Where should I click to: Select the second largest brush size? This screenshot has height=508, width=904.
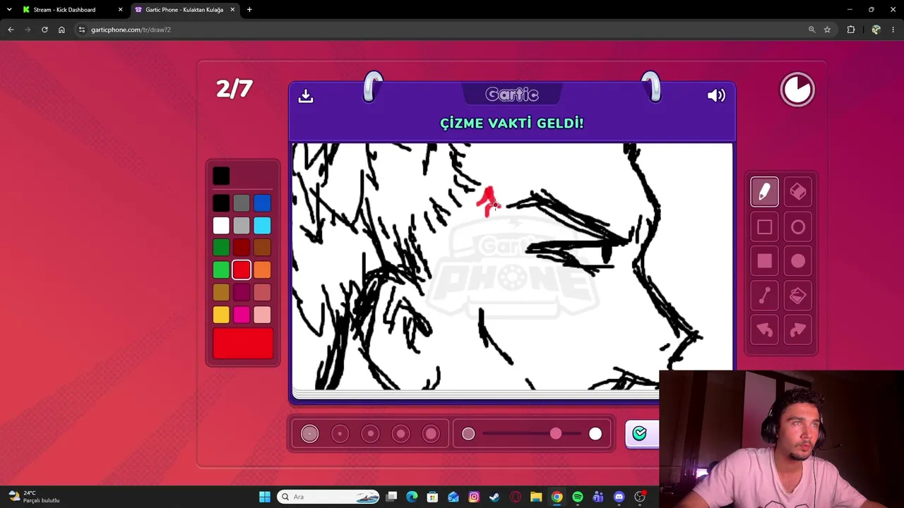pos(400,434)
